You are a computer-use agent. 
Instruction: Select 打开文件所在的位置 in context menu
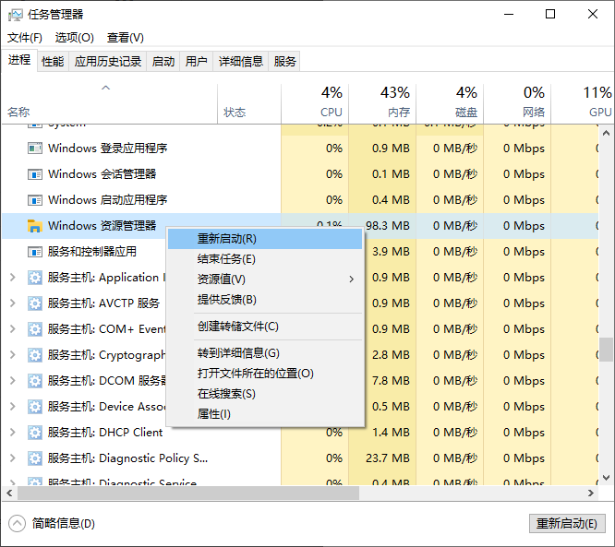click(x=256, y=374)
